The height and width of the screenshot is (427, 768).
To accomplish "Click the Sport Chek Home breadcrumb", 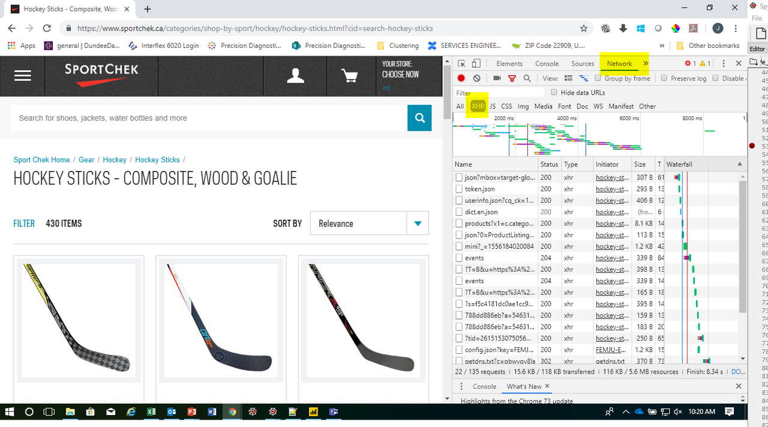I will point(42,160).
